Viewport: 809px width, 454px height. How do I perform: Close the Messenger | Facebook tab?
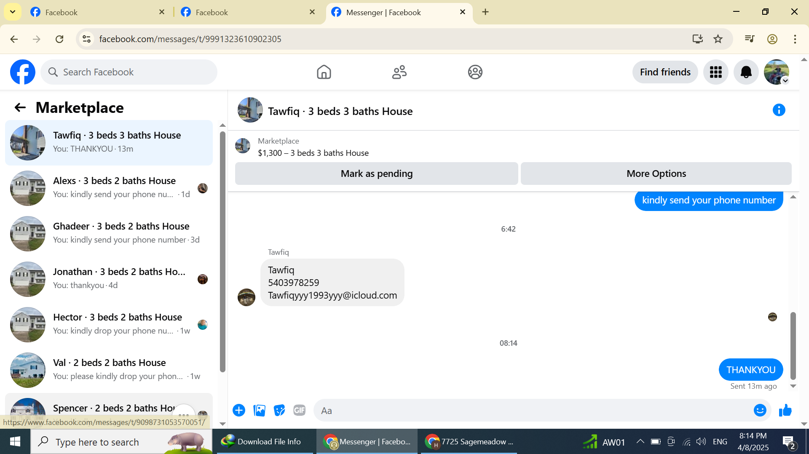coord(463,12)
